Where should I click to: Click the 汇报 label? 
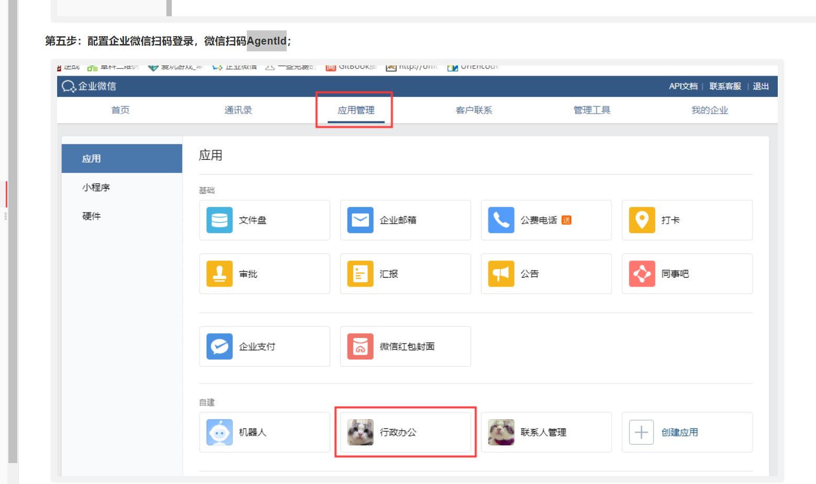tap(389, 274)
